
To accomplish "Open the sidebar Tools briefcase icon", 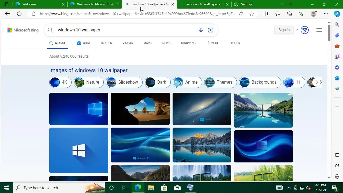I will (337, 46).
